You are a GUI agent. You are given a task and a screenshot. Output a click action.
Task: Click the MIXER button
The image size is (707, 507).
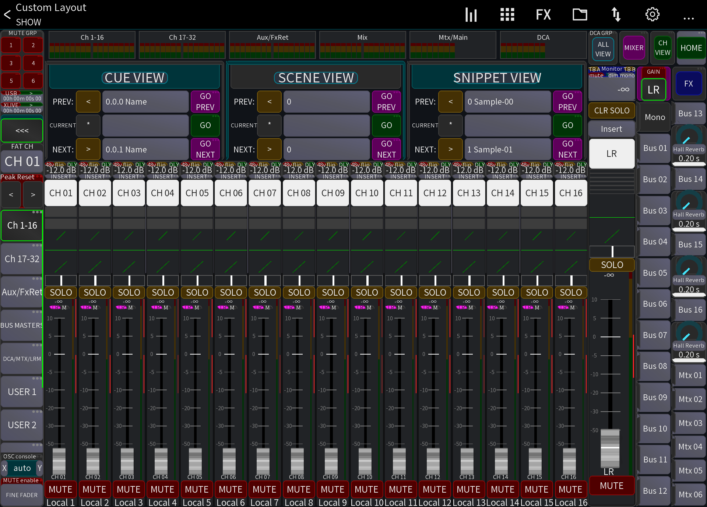click(634, 48)
